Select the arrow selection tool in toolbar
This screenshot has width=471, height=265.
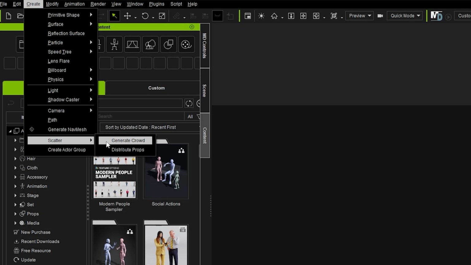114,16
